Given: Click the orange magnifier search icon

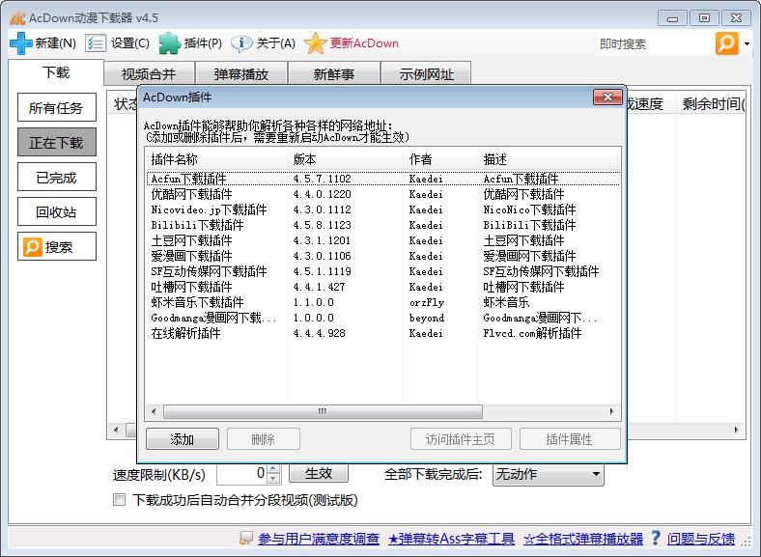Looking at the screenshot, I should pos(726,43).
